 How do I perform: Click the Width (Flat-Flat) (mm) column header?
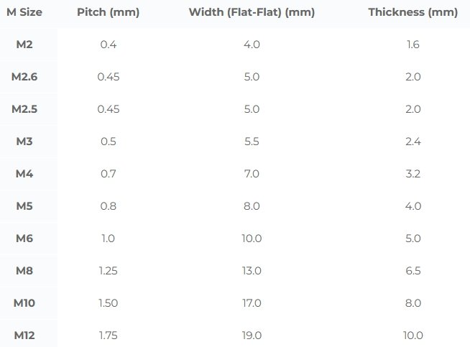(x=252, y=12)
